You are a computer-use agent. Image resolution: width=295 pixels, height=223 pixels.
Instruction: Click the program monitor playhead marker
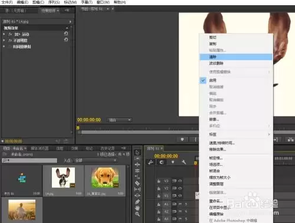(x=78, y=128)
